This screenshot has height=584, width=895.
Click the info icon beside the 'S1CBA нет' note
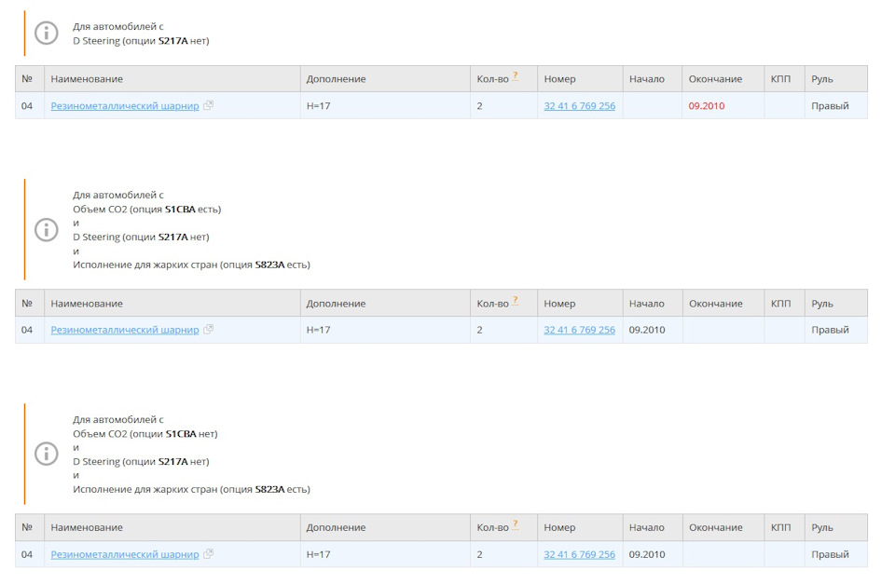click(x=46, y=454)
